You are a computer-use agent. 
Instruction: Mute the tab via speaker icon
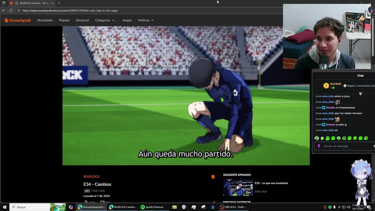pos(16,3)
